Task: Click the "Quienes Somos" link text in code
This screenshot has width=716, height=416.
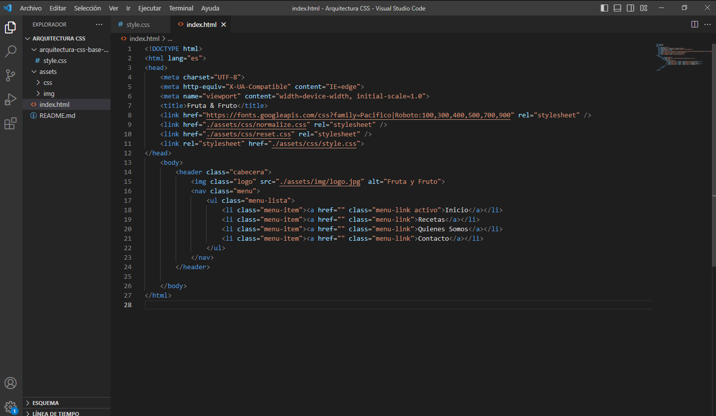Action: 443,229
